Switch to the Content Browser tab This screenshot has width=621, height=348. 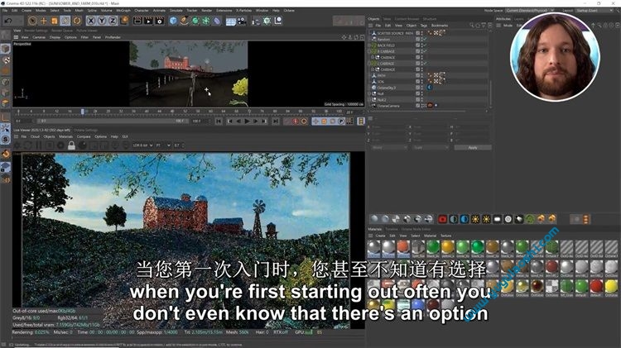(407, 19)
